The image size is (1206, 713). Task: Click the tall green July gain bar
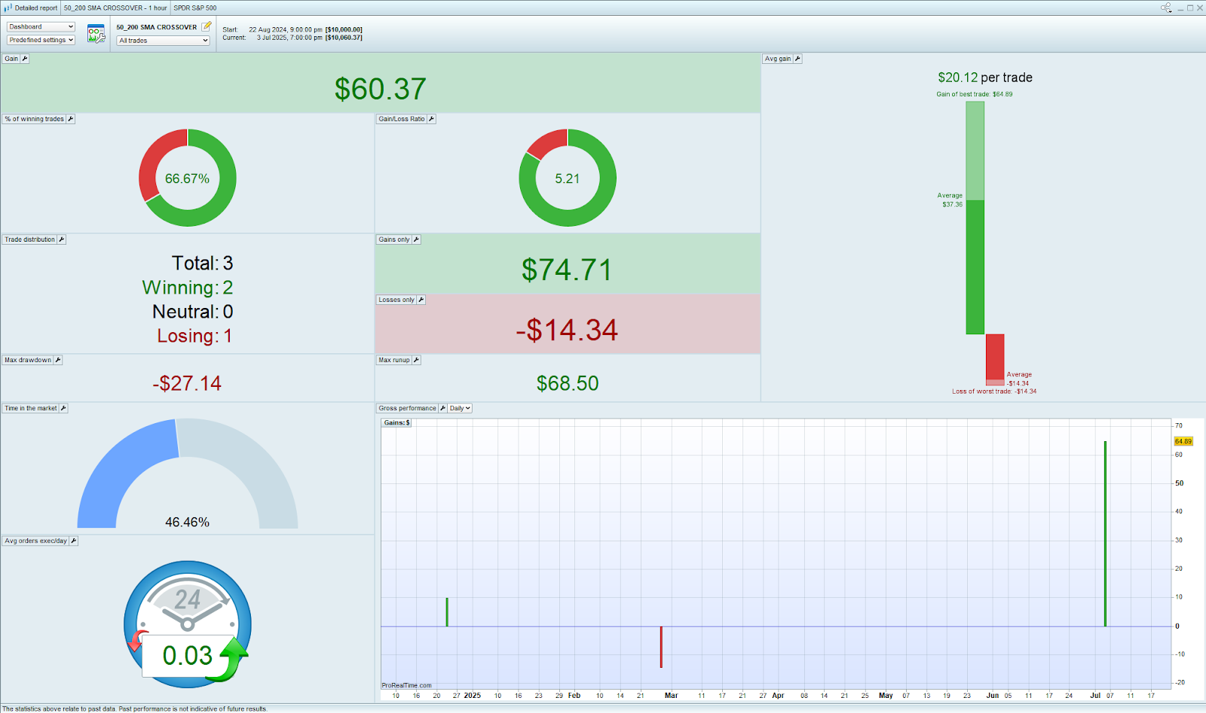[x=1105, y=534]
